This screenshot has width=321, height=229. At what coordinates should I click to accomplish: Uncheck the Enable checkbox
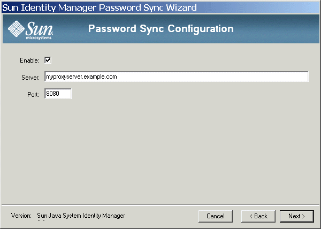click(x=48, y=60)
